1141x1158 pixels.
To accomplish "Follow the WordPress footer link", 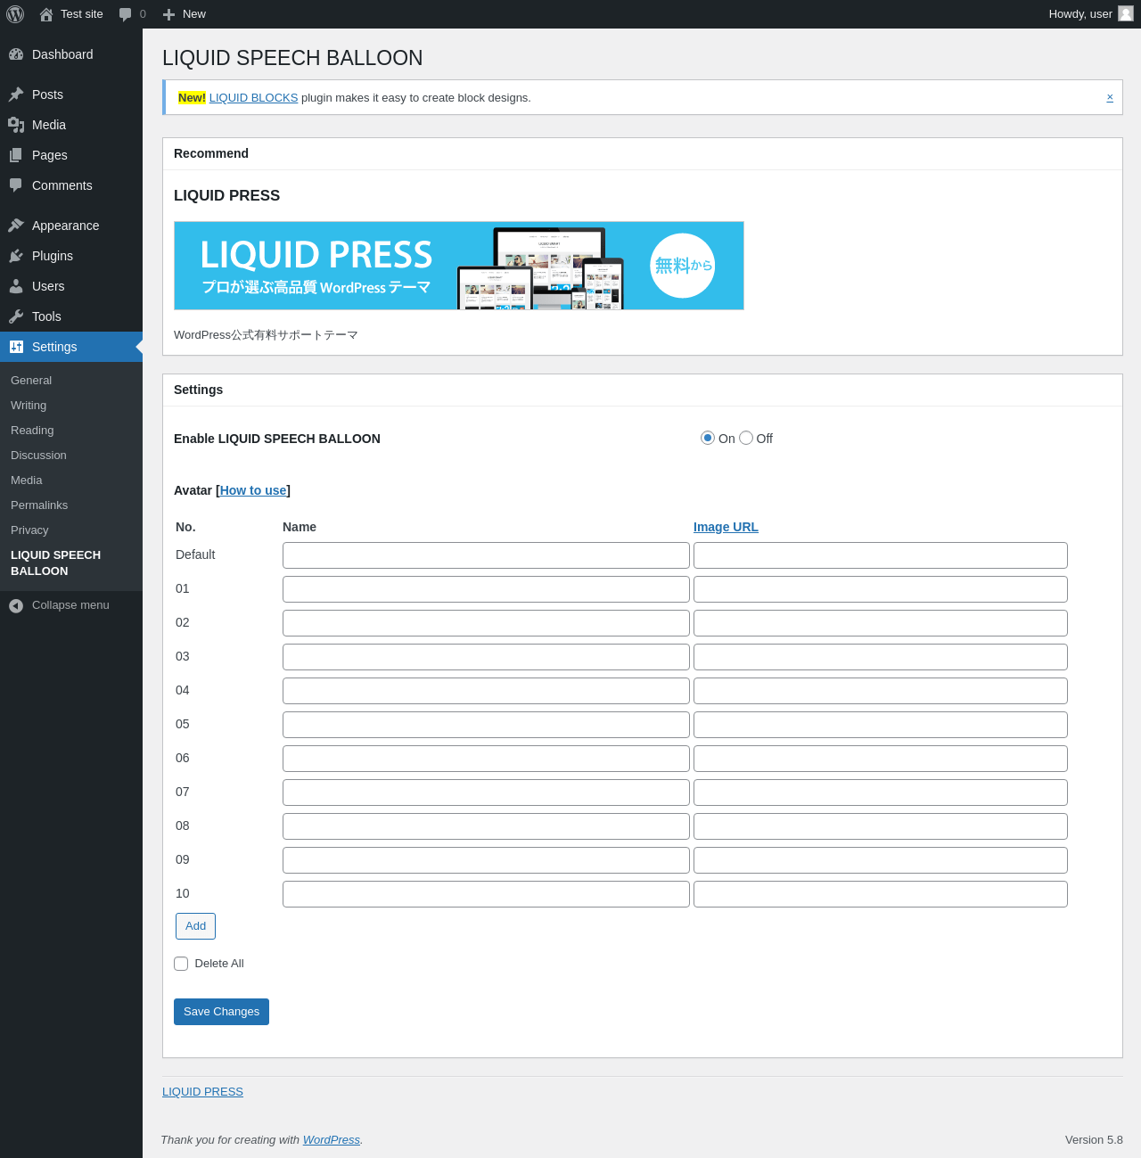I will point(332,1140).
